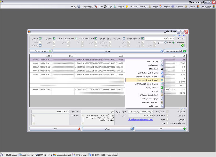This screenshot has height=157, width=216.
Task: Click green phone icon for ثبت تماس جدید
Action: point(162,88)
